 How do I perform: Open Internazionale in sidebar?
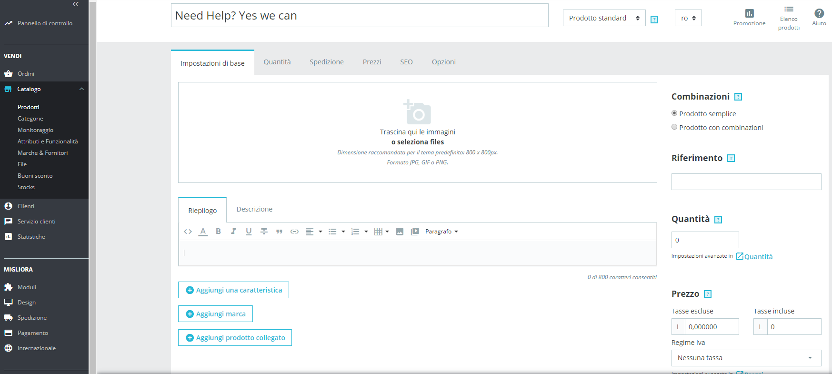[37, 348]
